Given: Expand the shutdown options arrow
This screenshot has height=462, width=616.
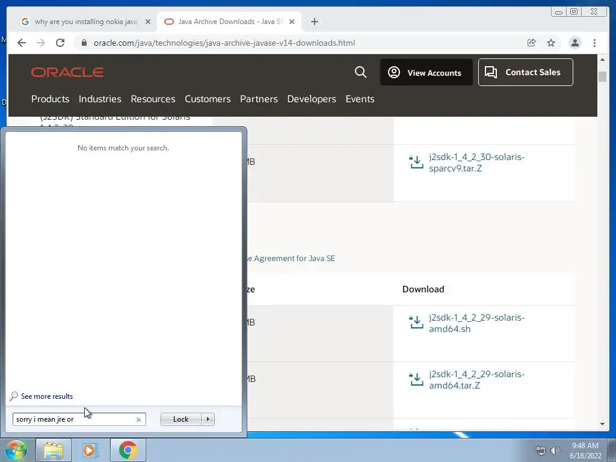Looking at the screenshot, I should click(208, 419).
